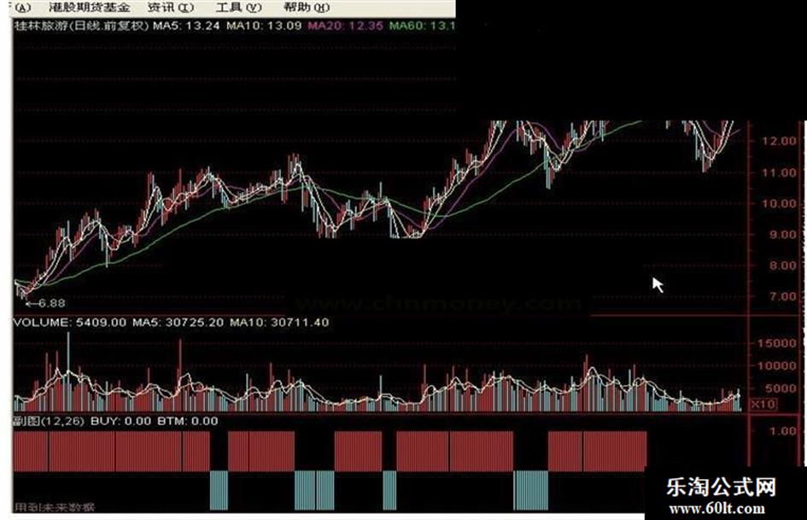Open the 港股期货基金 menu

pos(89,7)
